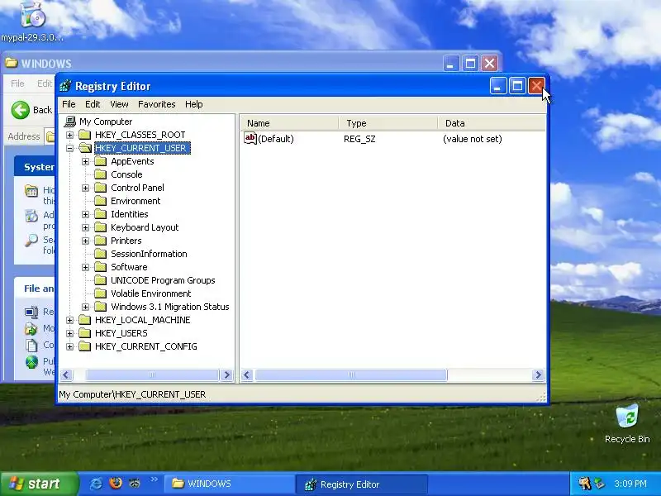The height and width of the screenshot is (496, 661).
Task: Open the View menu in Registry Editor
Action: coord(119,104)
